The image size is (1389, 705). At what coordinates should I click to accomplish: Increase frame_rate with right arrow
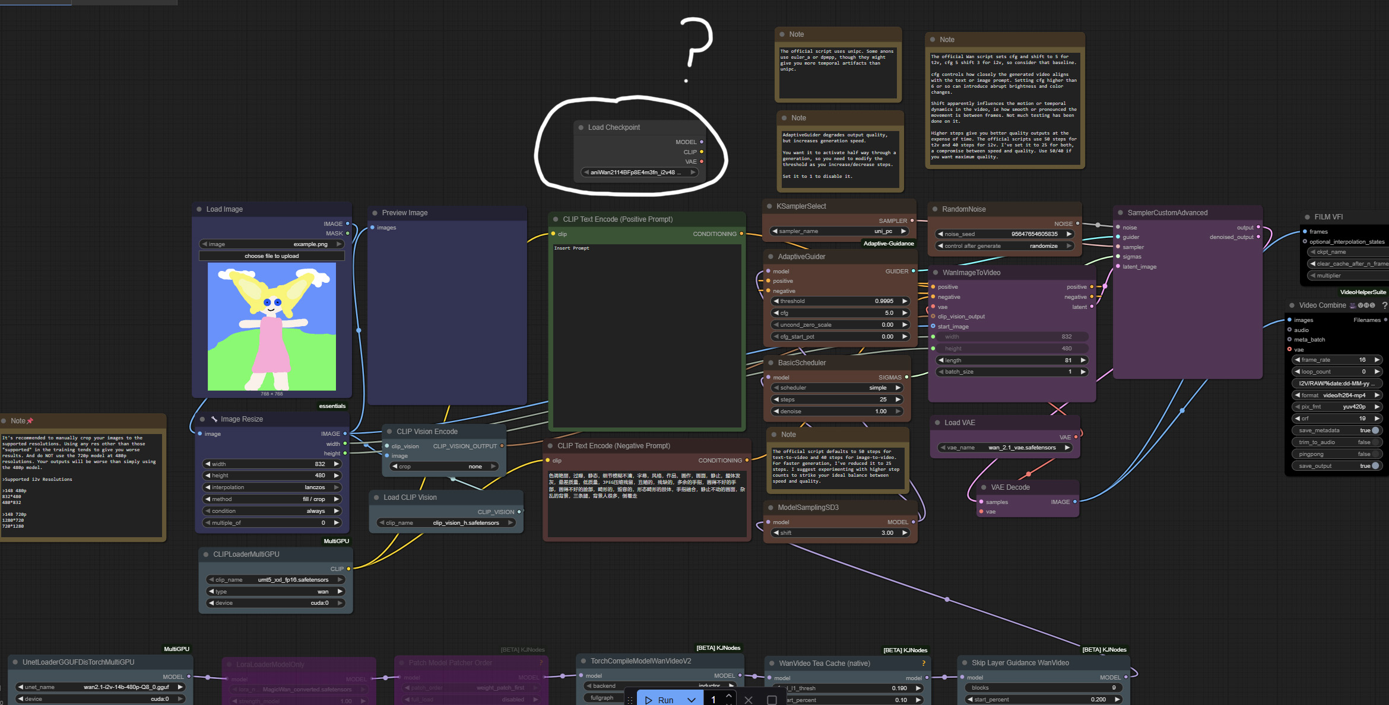1377,360
